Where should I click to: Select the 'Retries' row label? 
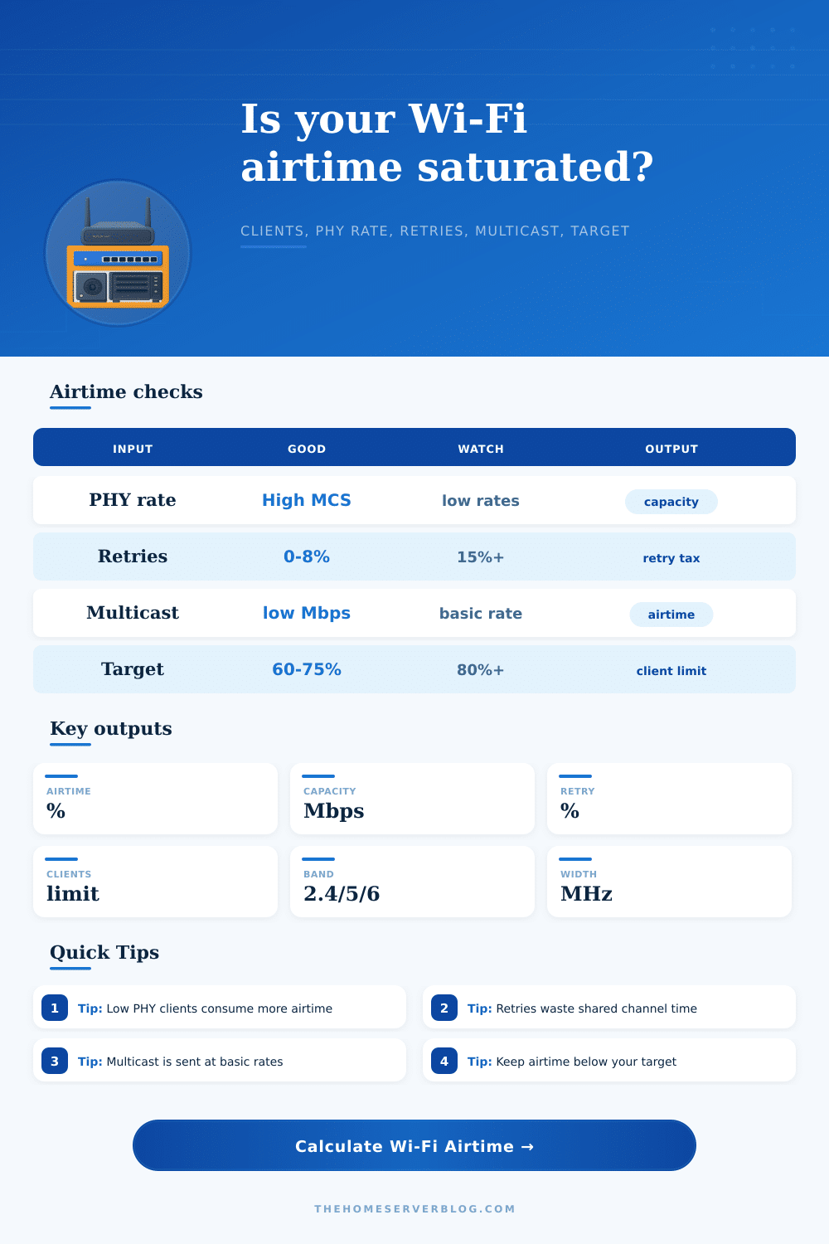[133, 556]
